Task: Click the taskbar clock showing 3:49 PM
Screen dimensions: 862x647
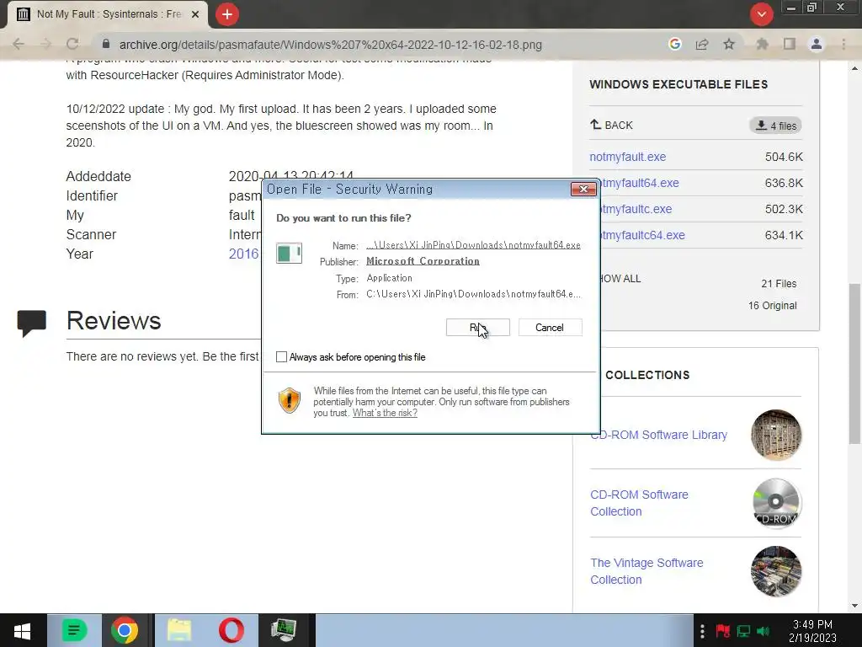Action: tap(812, 631)
